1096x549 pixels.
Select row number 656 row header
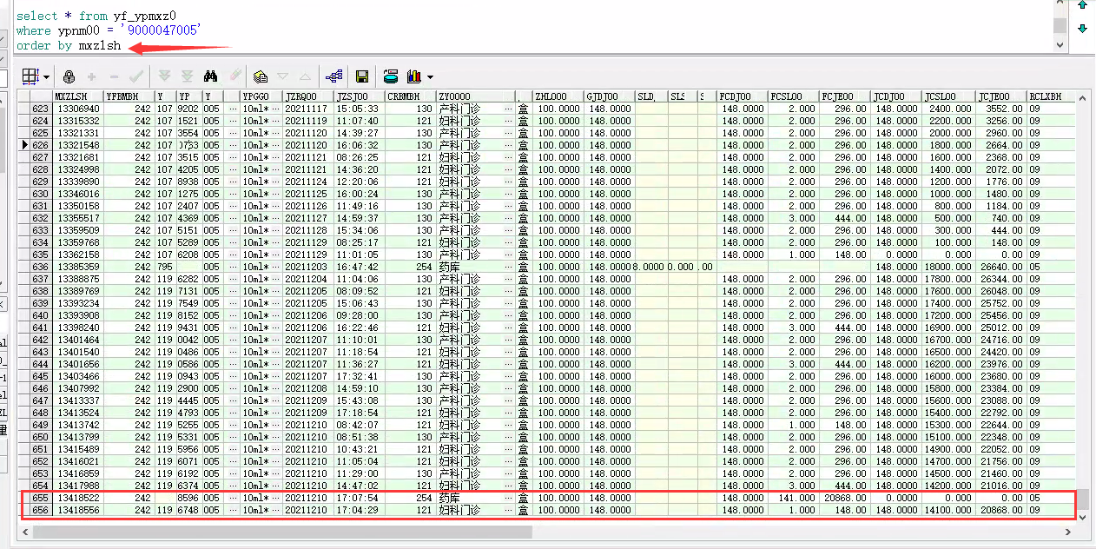pyautogui.click(x=41, y=510)
